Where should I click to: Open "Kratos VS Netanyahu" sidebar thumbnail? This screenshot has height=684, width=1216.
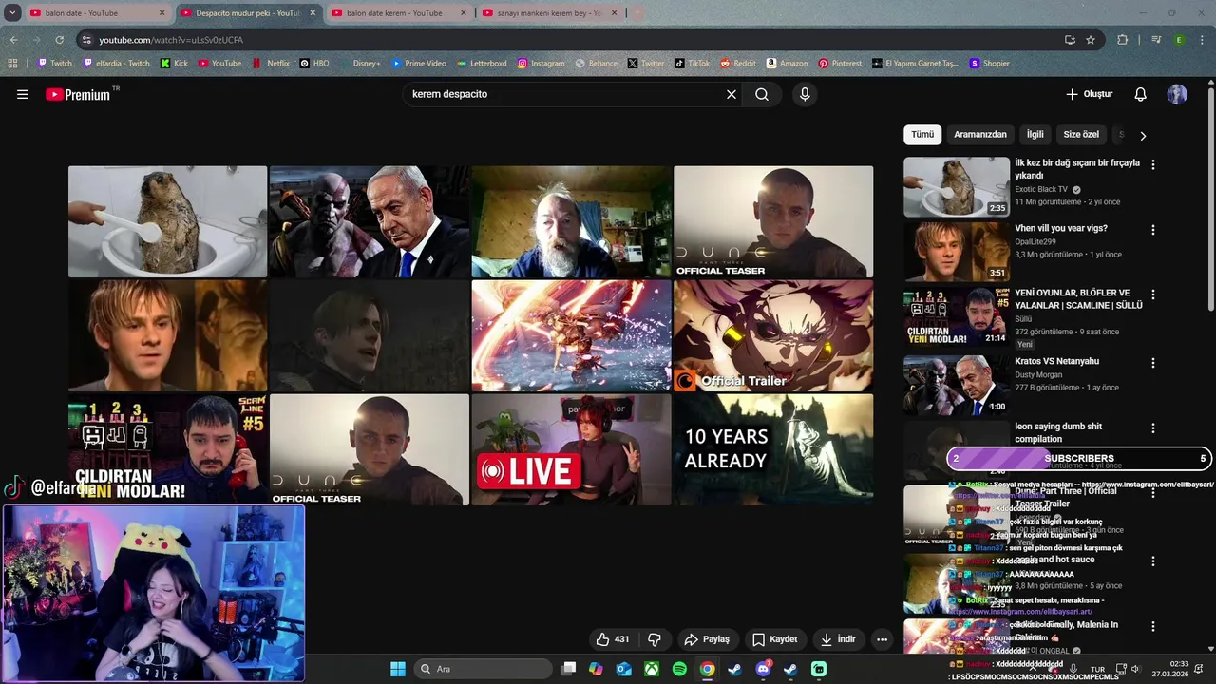[x=957, y=385]
